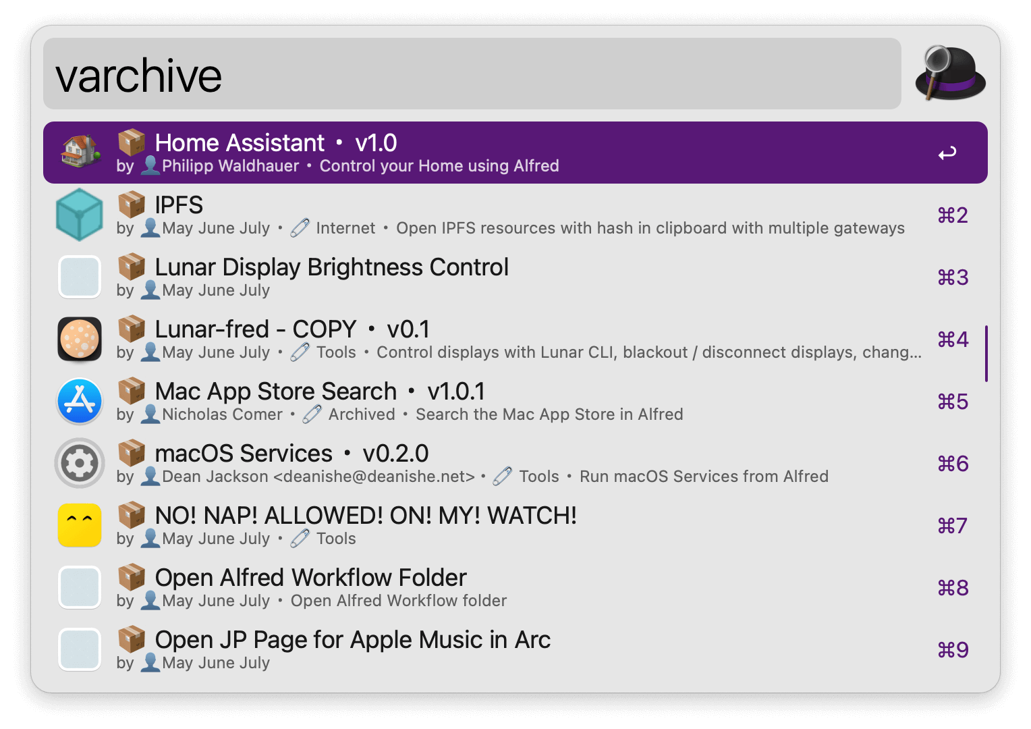Image resolution: width=1031 pixels, height=729 pixels.
Task: Click the person silhouette before Philipp Waldhauer
Action: [150, 165]
